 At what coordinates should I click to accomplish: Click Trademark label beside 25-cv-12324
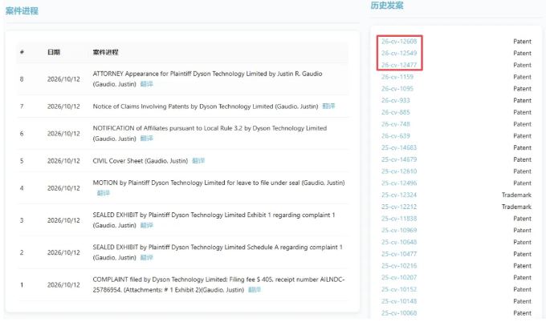tap(517, 195)
